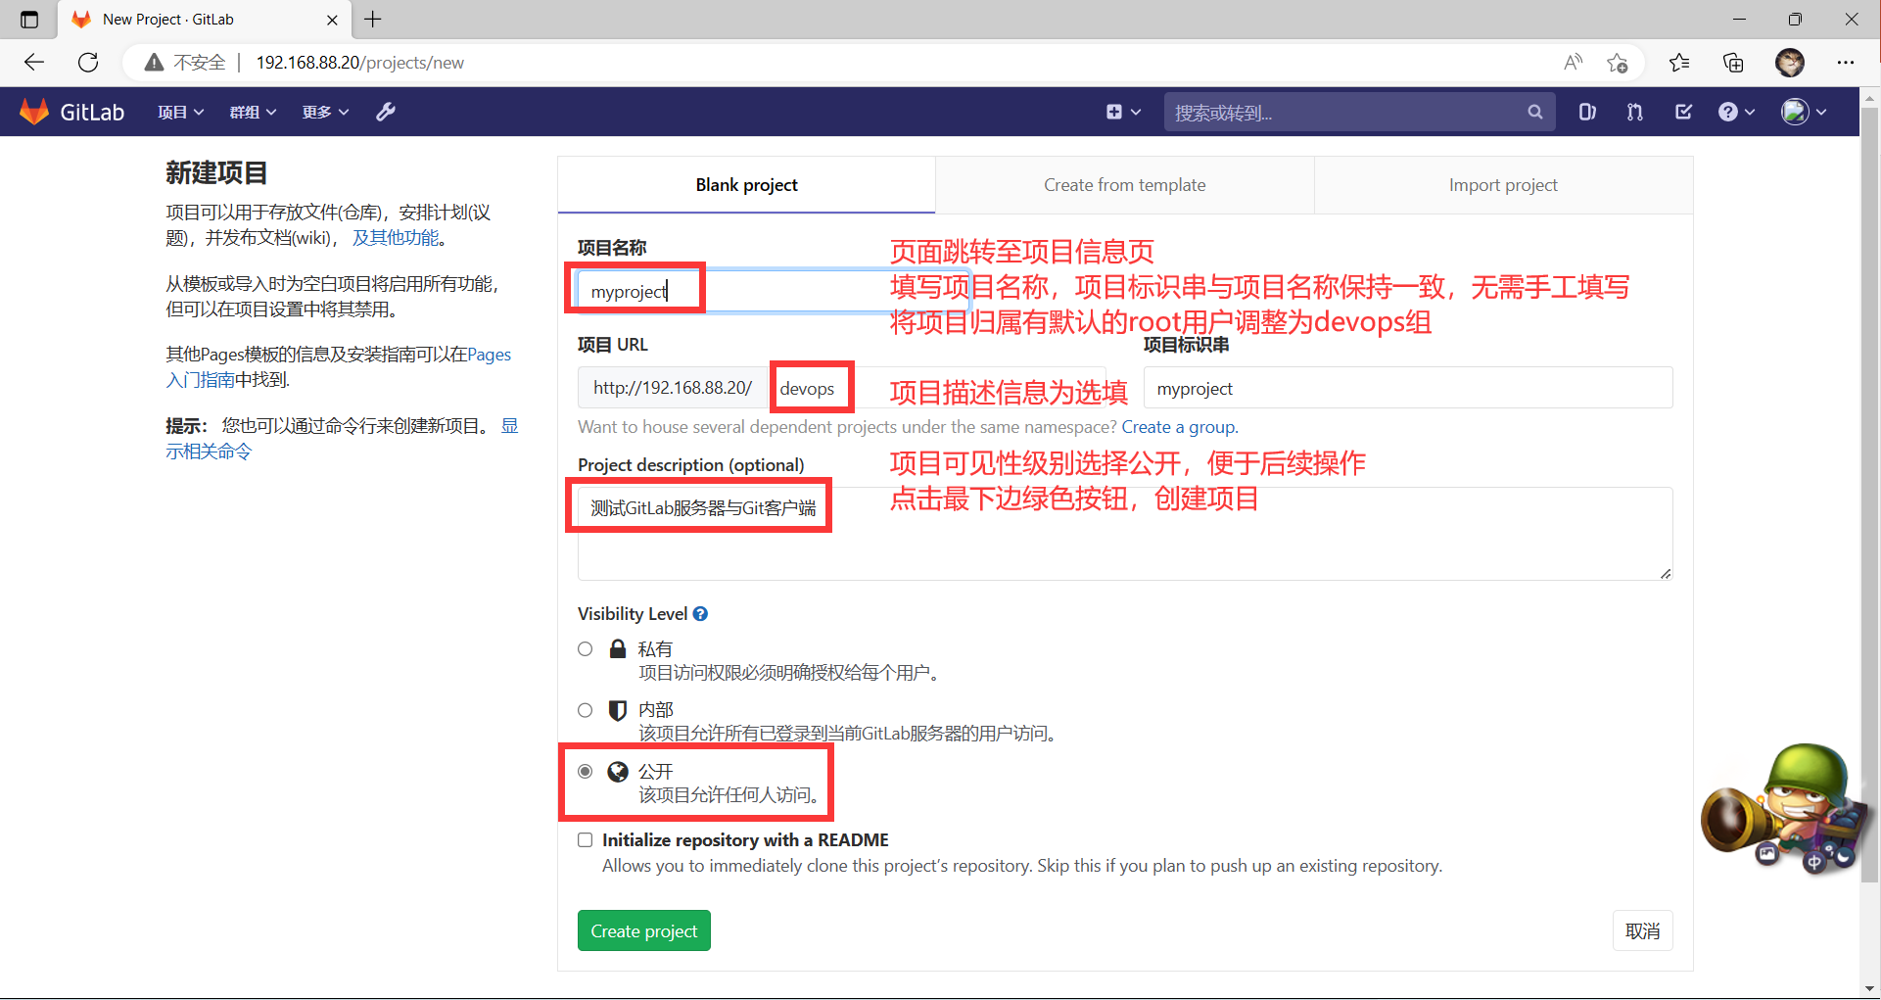1881x1000 pixels.
Task: Open the devops namespace dropdown
Action: point(937,388)
